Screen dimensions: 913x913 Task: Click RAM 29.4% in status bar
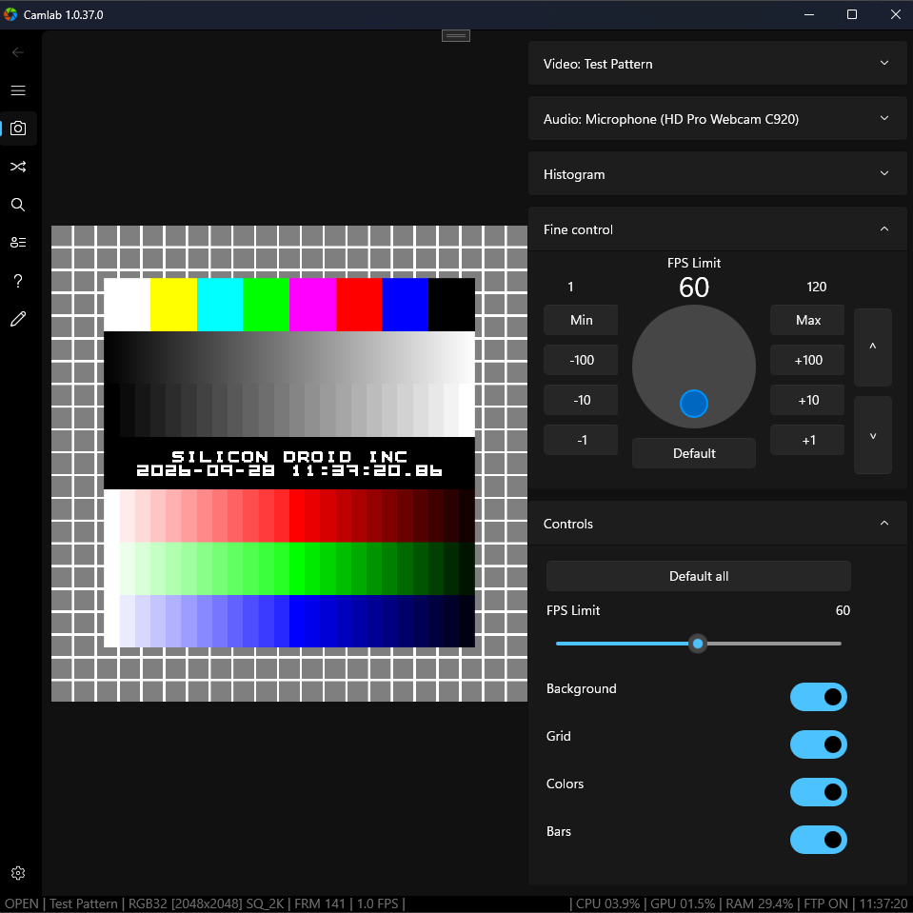pos(759,903)
